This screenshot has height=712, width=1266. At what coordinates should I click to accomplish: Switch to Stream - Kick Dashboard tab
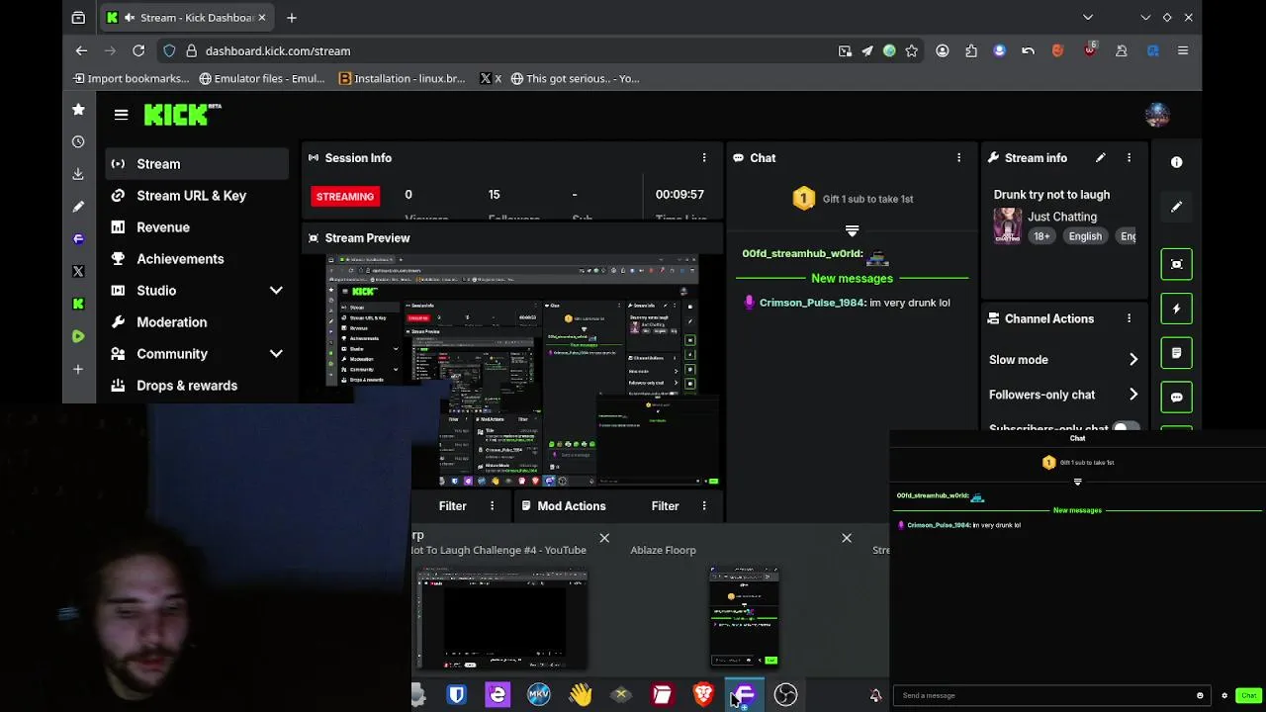[x=186, y=17]
